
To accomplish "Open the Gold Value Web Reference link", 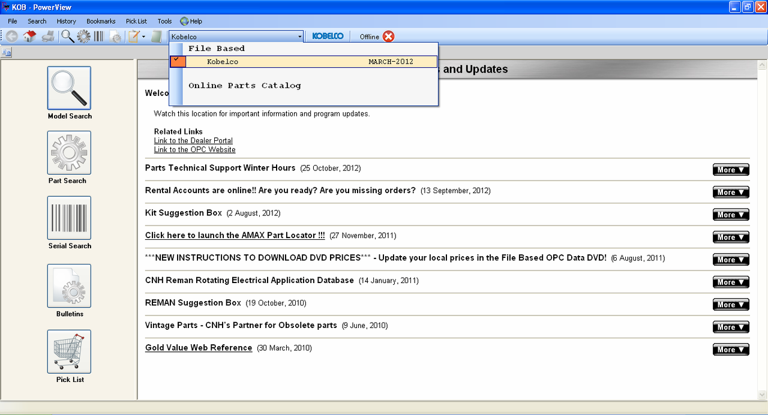I will 199,348.
